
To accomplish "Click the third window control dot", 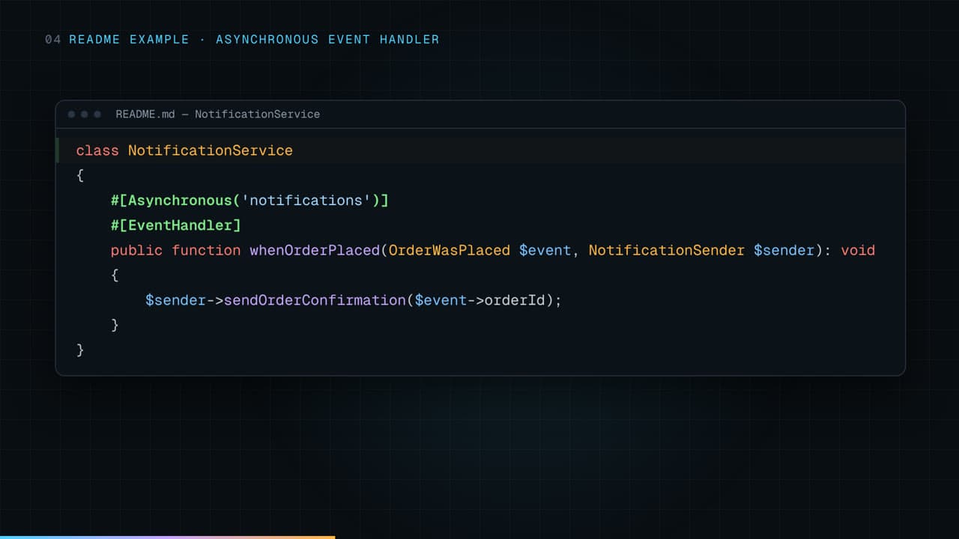I will [x=97, y=115].
